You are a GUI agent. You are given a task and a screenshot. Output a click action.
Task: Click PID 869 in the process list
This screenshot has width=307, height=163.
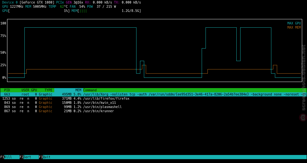coord(7,107)
